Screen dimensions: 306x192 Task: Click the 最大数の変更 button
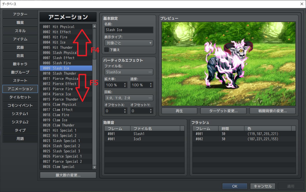coord(68,175)
